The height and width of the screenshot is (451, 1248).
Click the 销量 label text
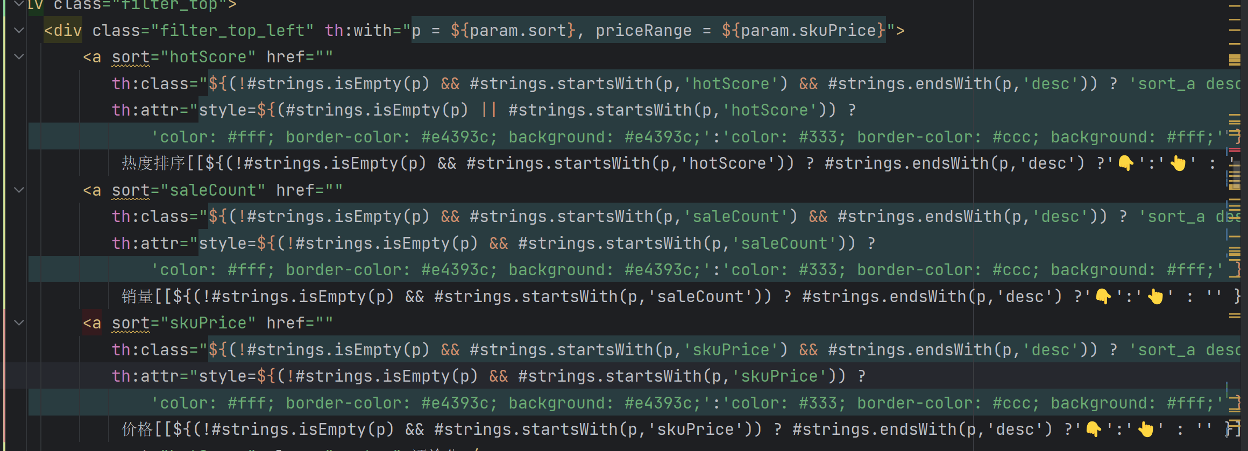tap(138, 297)
